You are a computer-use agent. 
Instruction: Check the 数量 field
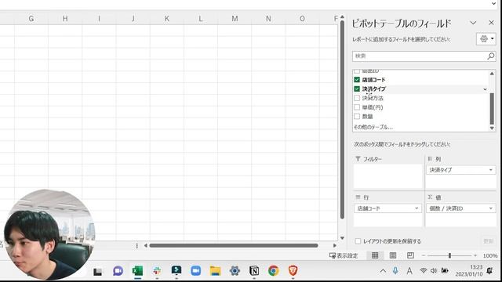tap(357, 117)
